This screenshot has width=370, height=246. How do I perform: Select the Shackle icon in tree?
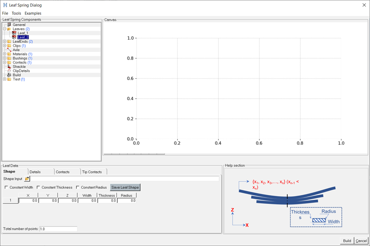point(9,67)
